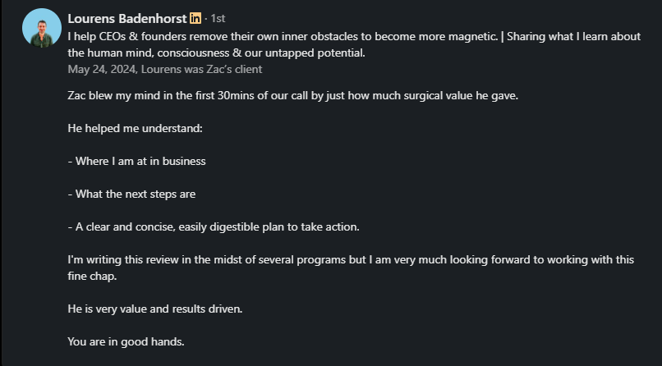Click the gold LinkedIn Premium badge icon
662x366 pixels.
(x=195, y=18)
